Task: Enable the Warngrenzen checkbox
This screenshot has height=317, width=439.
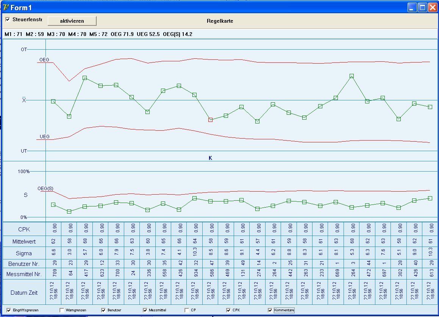Action: pyautogui.click(x=62, y=310)
